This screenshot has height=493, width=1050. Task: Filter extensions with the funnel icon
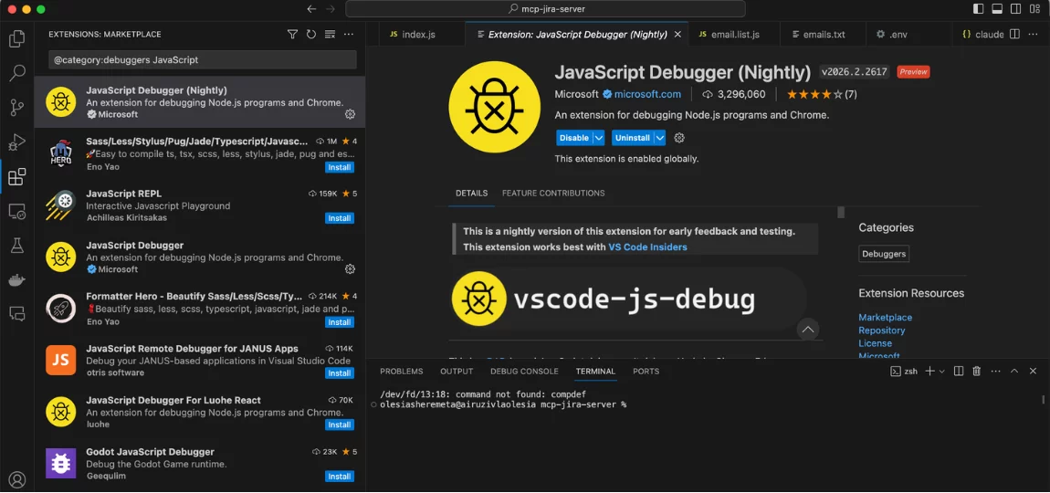(292, 34)
